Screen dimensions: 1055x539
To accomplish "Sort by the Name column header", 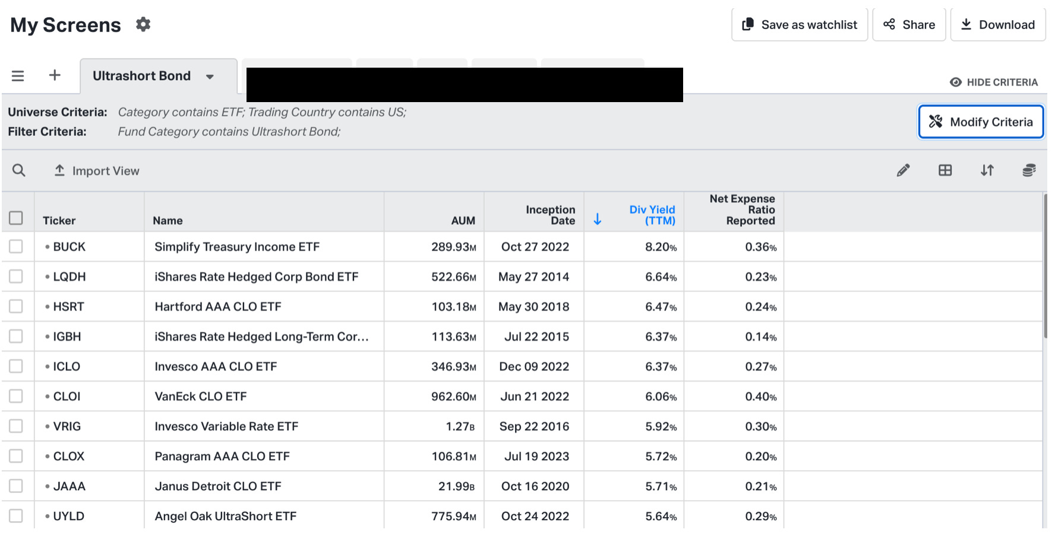I will click(168, 220).
